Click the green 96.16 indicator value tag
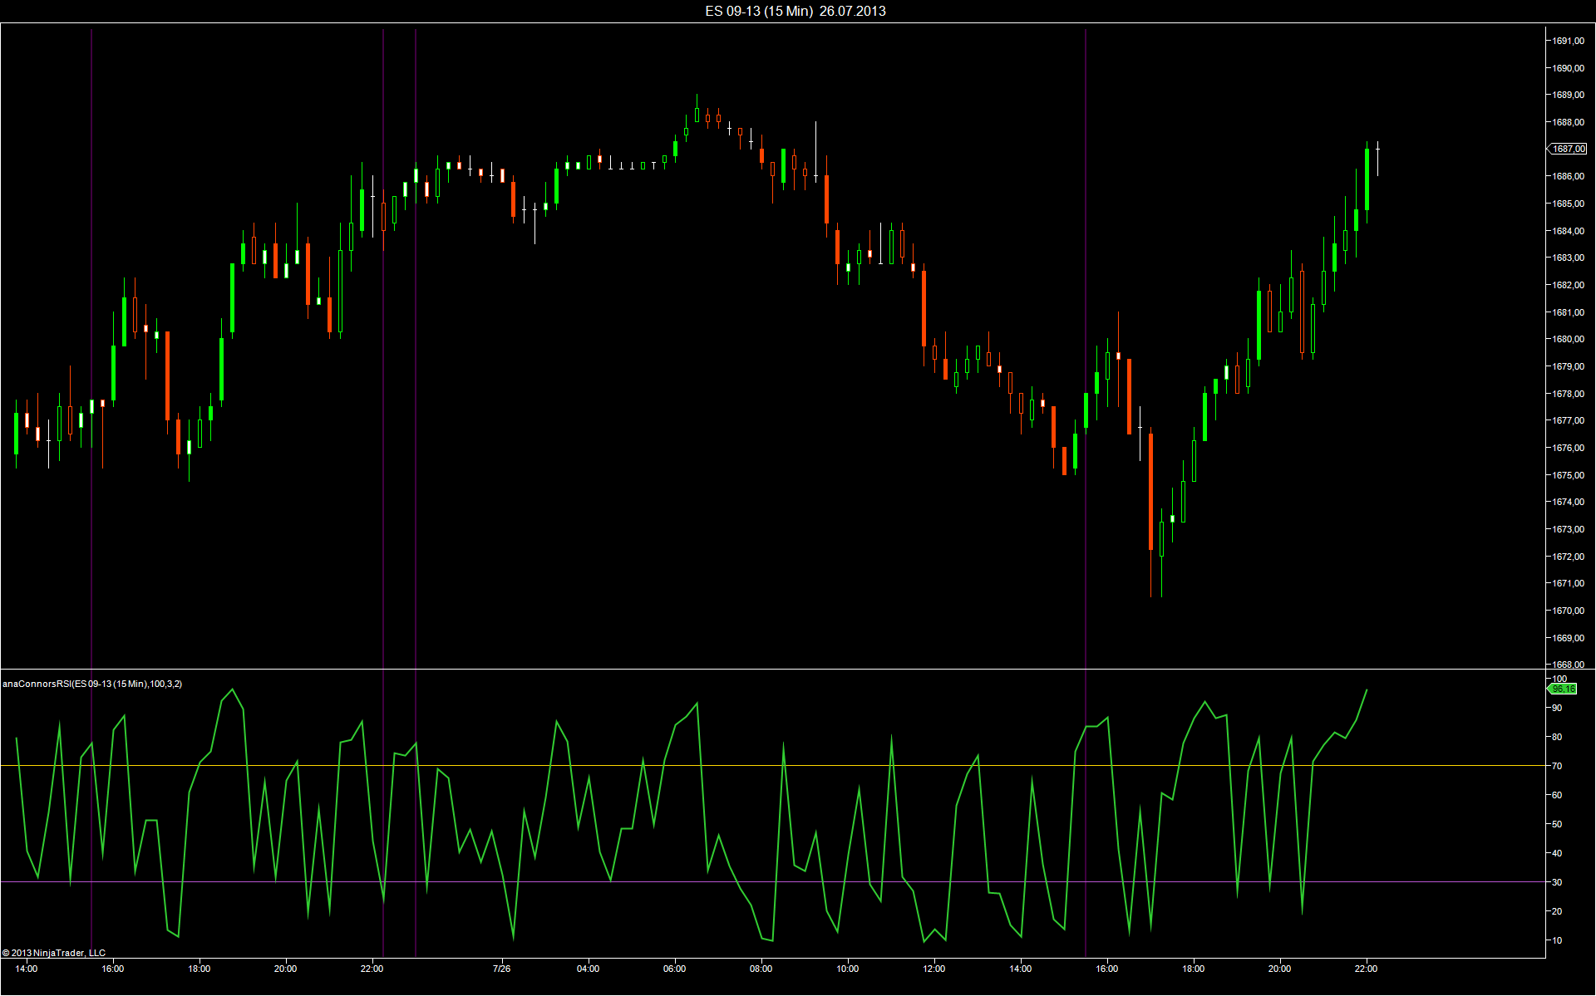 [1563, 689]
